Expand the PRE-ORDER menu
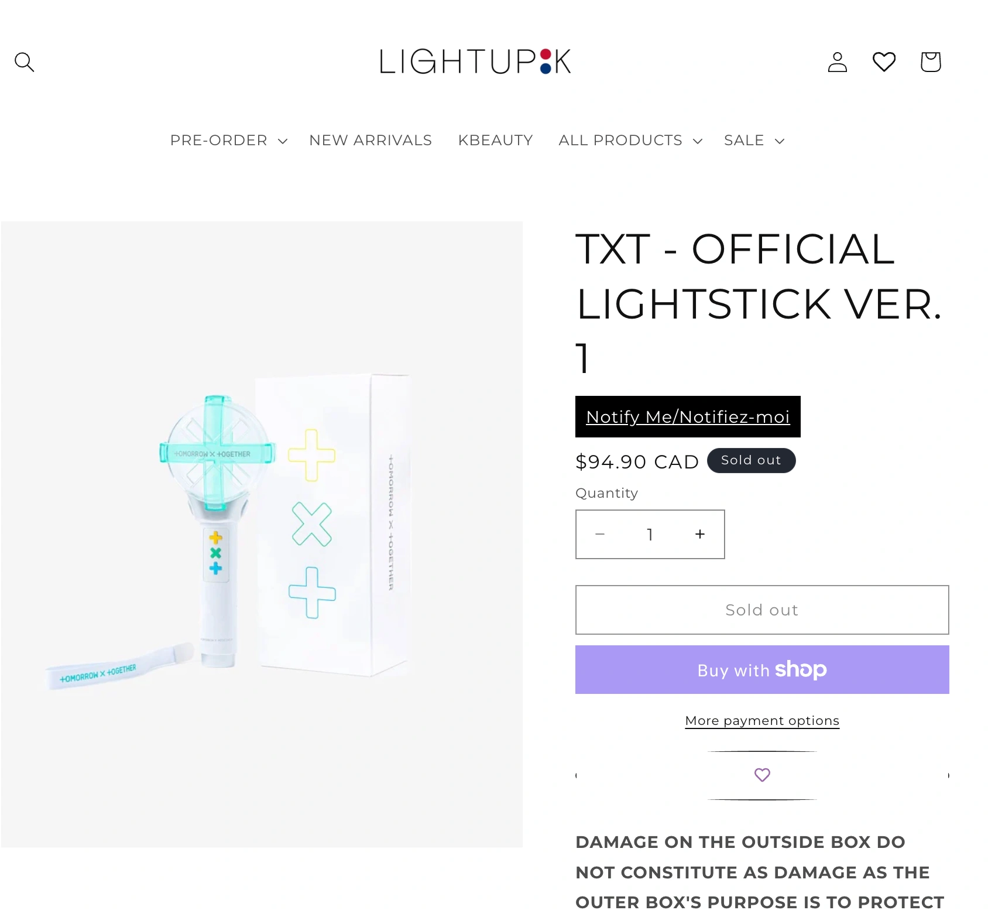Image resolution: width=988 pixels, height=910 pixels. (x=229, y=141)
